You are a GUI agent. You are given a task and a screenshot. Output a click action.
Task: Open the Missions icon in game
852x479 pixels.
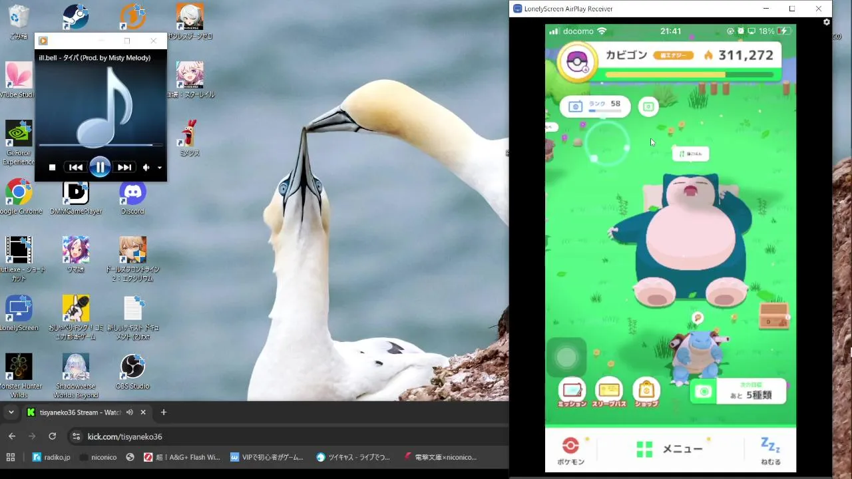point(572,393)
